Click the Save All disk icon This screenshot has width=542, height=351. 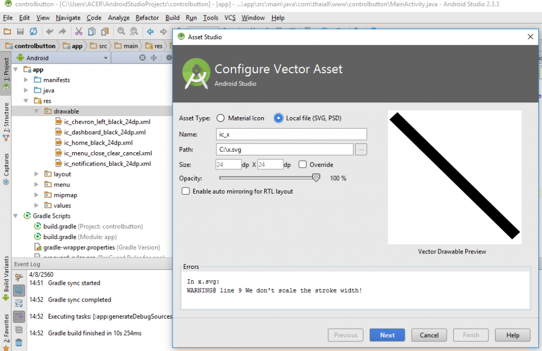[x=21, y=31]
